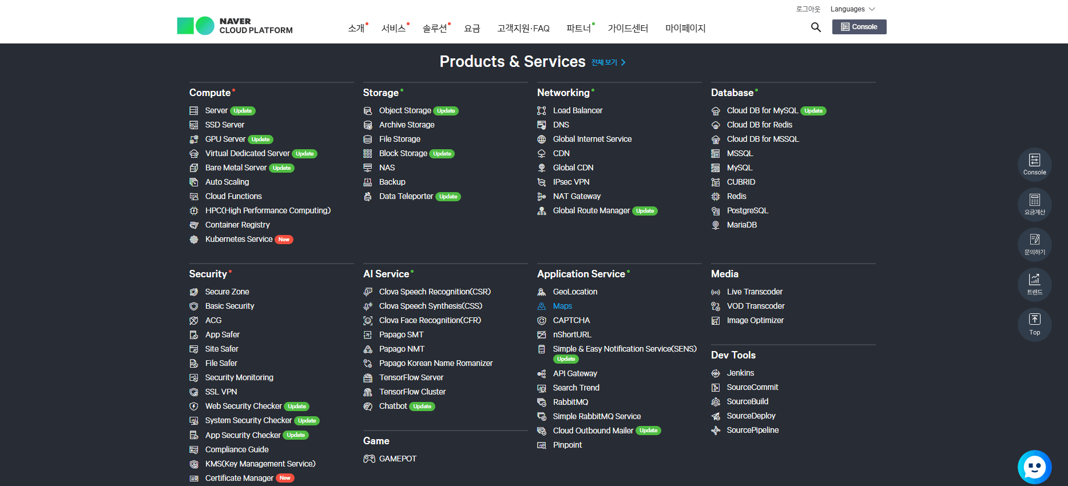Open the PostgreSQL link
This screenshot has height=486, width=1068.
click(748, 211)
